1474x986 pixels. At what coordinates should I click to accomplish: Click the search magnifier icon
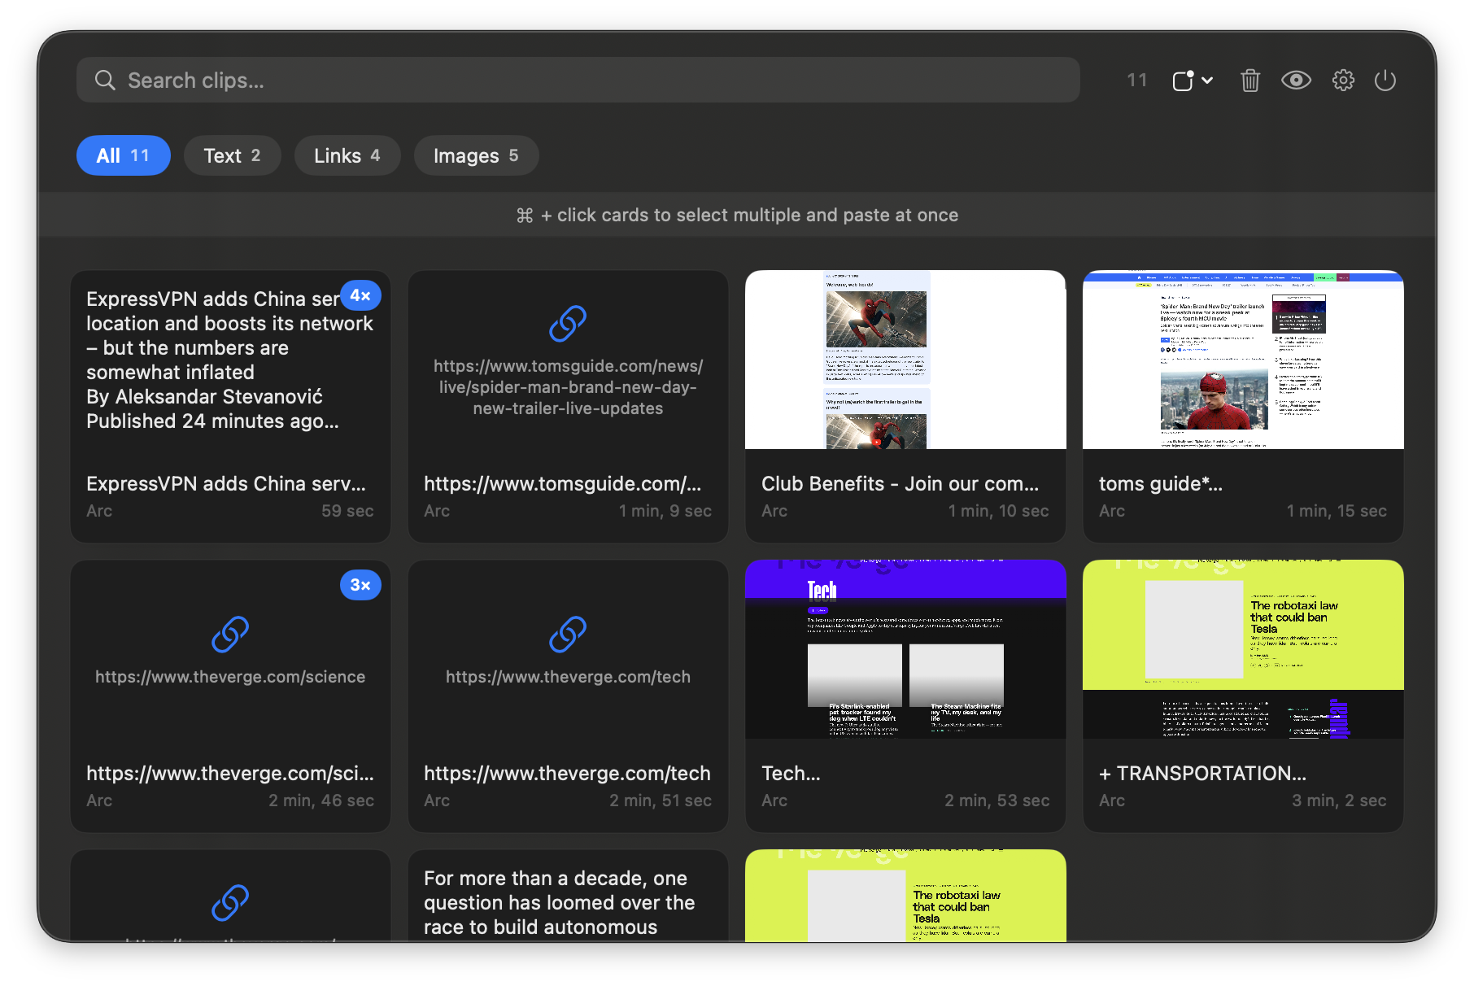pos(105,81)
